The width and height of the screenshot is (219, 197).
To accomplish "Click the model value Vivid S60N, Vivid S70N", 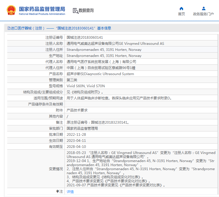I will click(86, 86).
